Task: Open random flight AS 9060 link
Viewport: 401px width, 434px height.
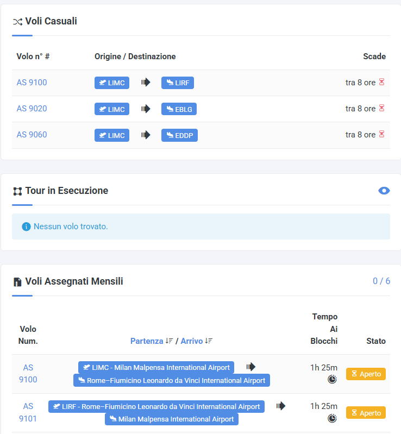Action: (32, 135)
